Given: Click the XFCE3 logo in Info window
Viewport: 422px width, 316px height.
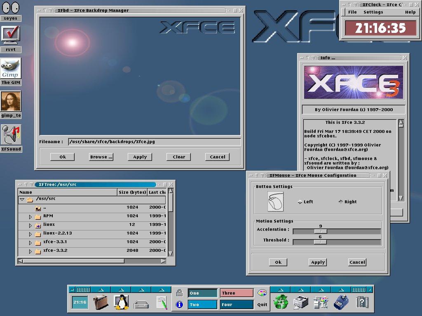Looking at the screenshot, I should click(x=353, y=82).
